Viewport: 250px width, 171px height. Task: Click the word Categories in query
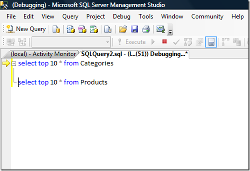tap(97, 63)
